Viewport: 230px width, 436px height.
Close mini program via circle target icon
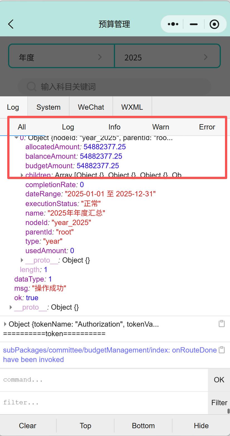(214, 24)
